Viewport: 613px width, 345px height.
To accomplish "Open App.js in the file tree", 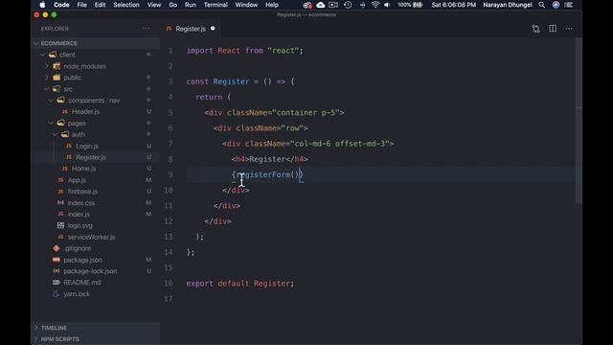I will pyautogui.click(x=77, y=180).
